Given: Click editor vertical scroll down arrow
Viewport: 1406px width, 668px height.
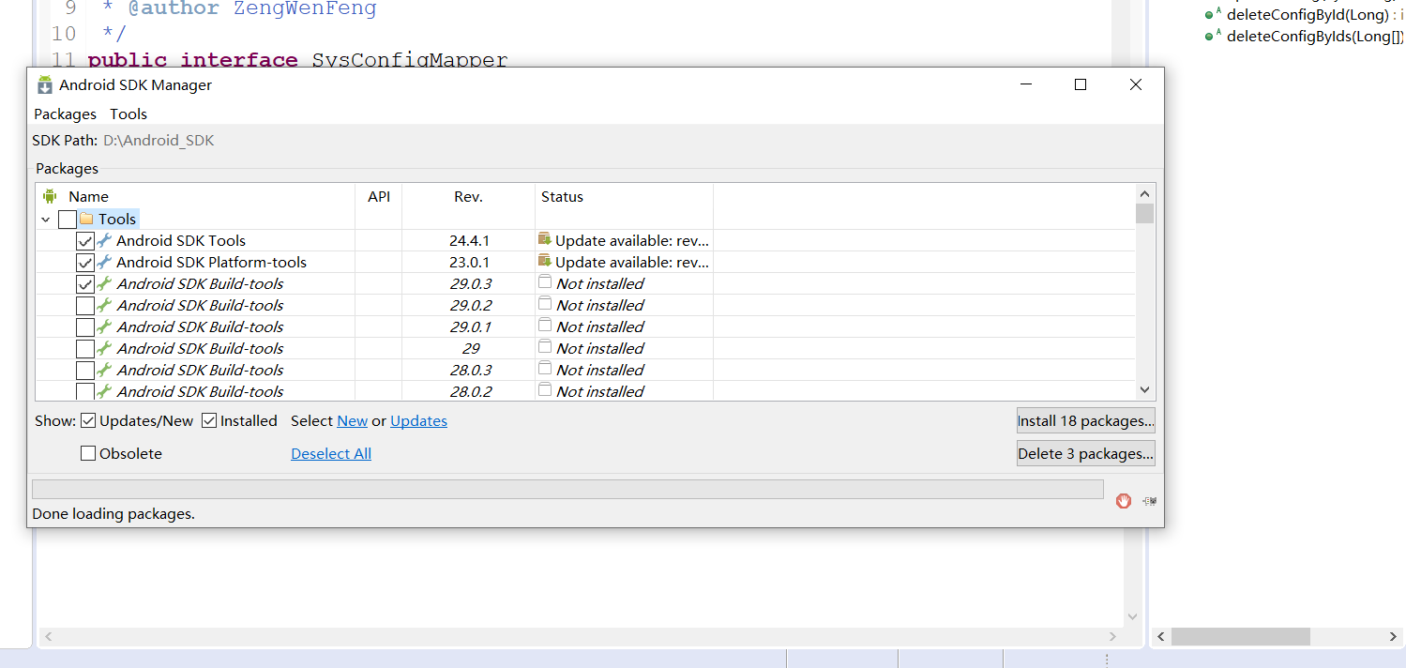Looking at the screenshot, I should 1132,616.
